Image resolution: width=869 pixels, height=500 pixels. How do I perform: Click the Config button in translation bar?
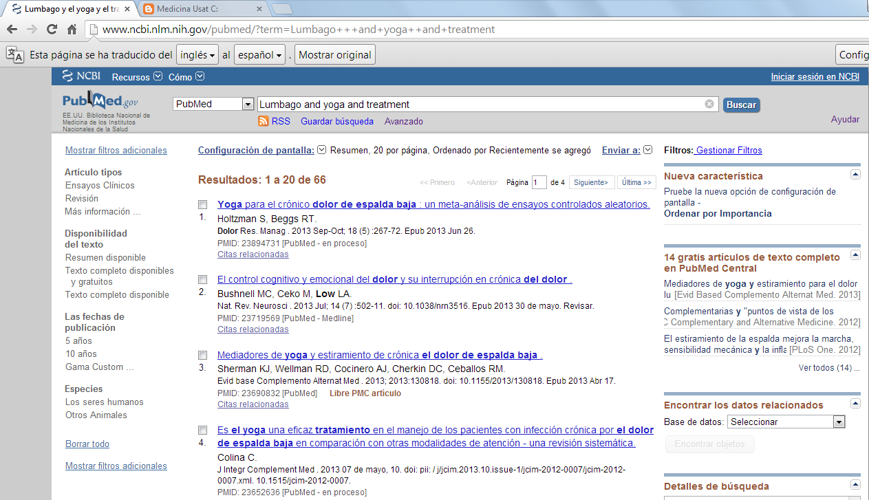point(852,55)
